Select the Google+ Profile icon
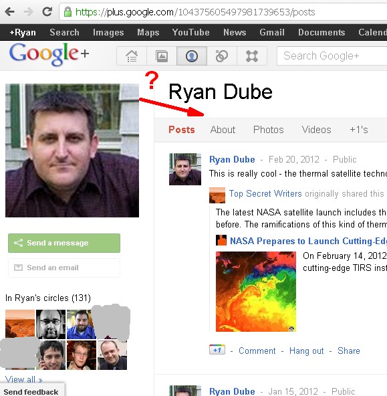The width and height of the screenshot is (387, 396). (x=192, y=56)
